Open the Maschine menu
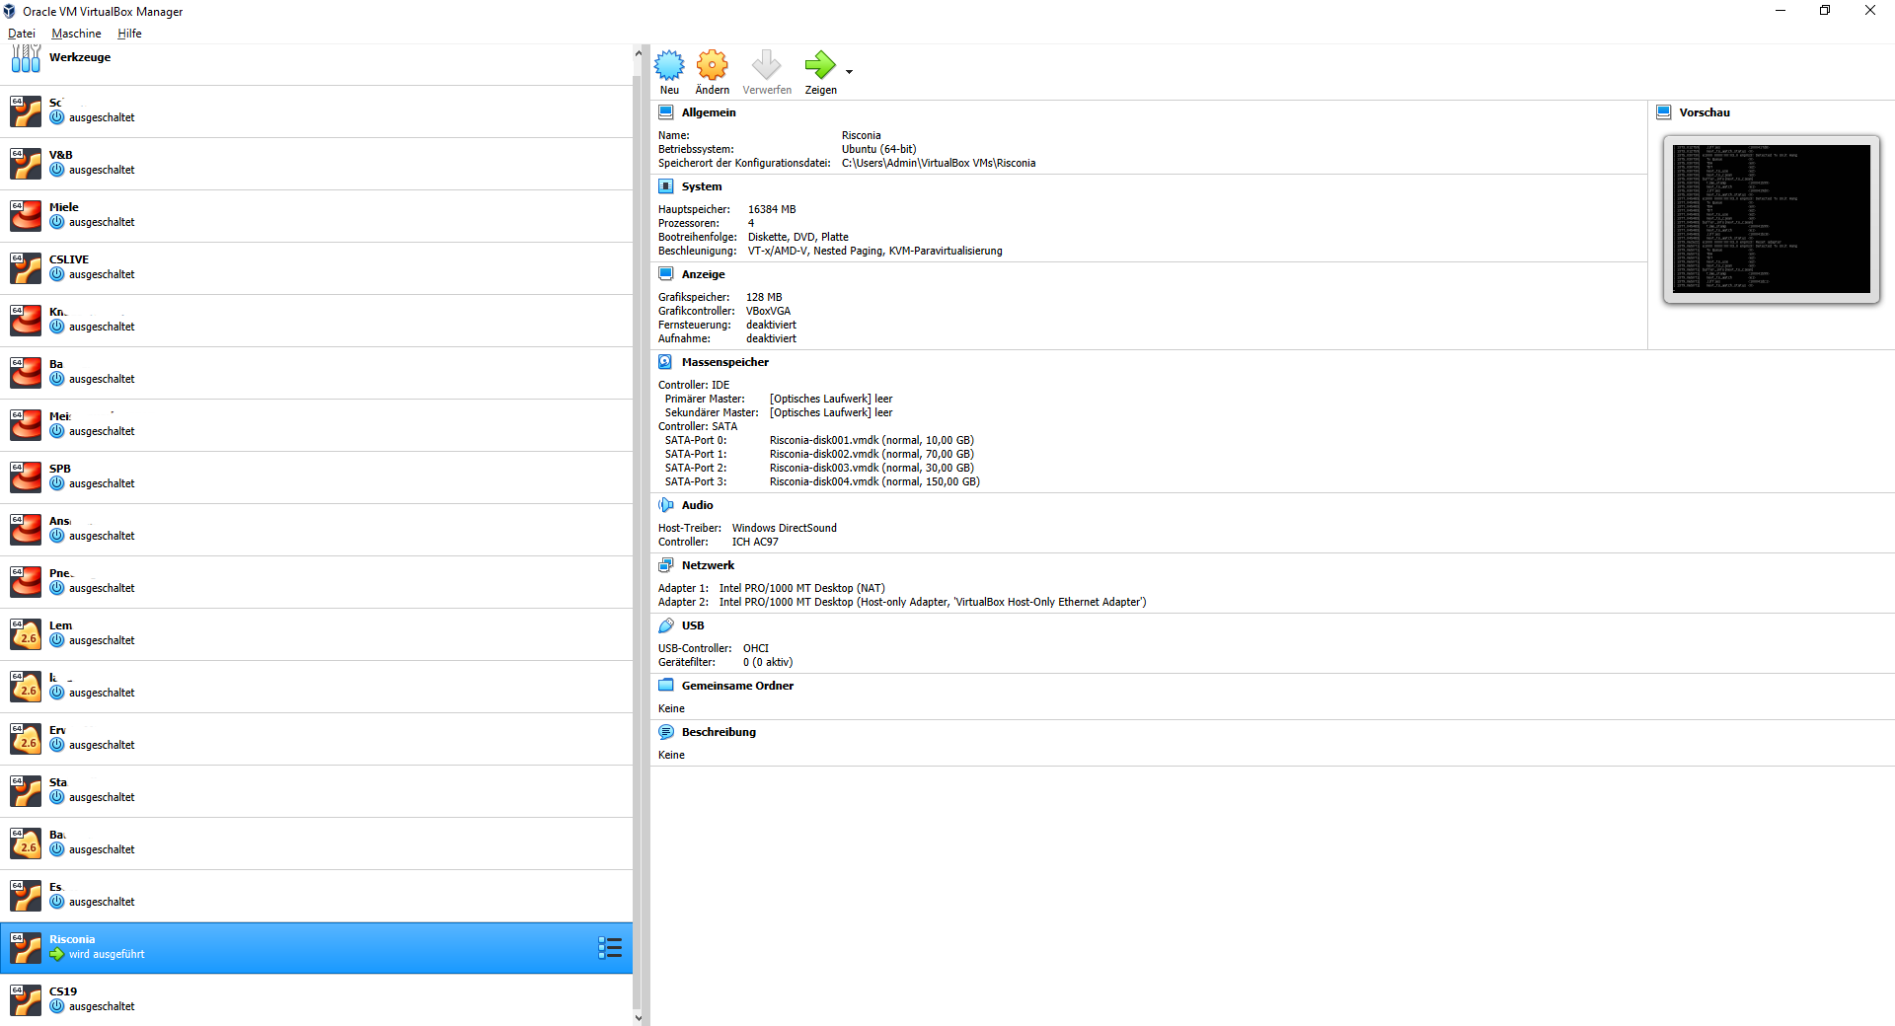 coord(76,34)
